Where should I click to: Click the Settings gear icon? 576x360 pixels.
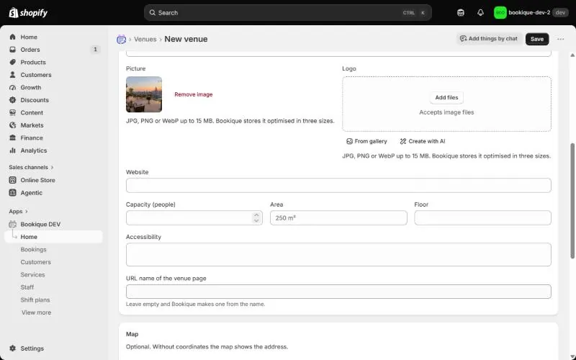(13, 348)
